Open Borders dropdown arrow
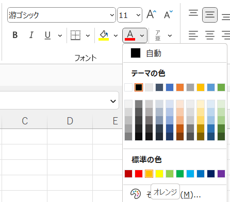 [88, 35]
